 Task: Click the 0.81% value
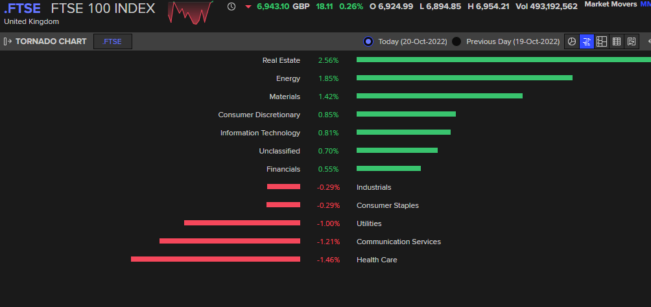pos(328,133)
